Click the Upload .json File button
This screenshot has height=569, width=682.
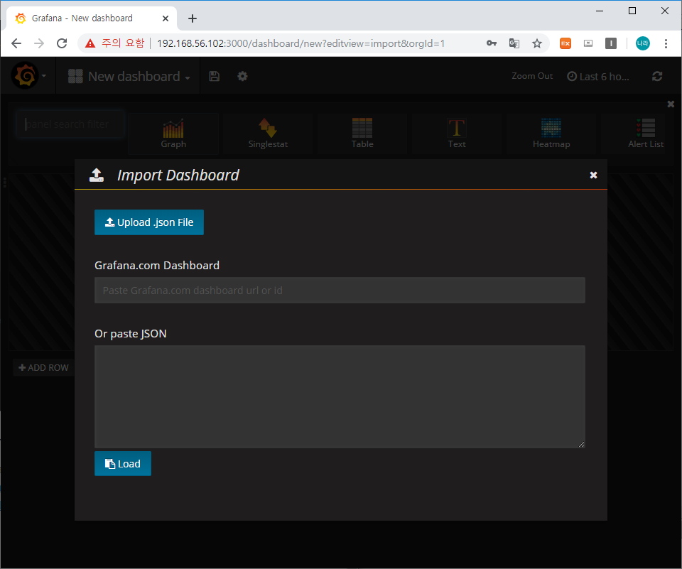tap(148, 222)
